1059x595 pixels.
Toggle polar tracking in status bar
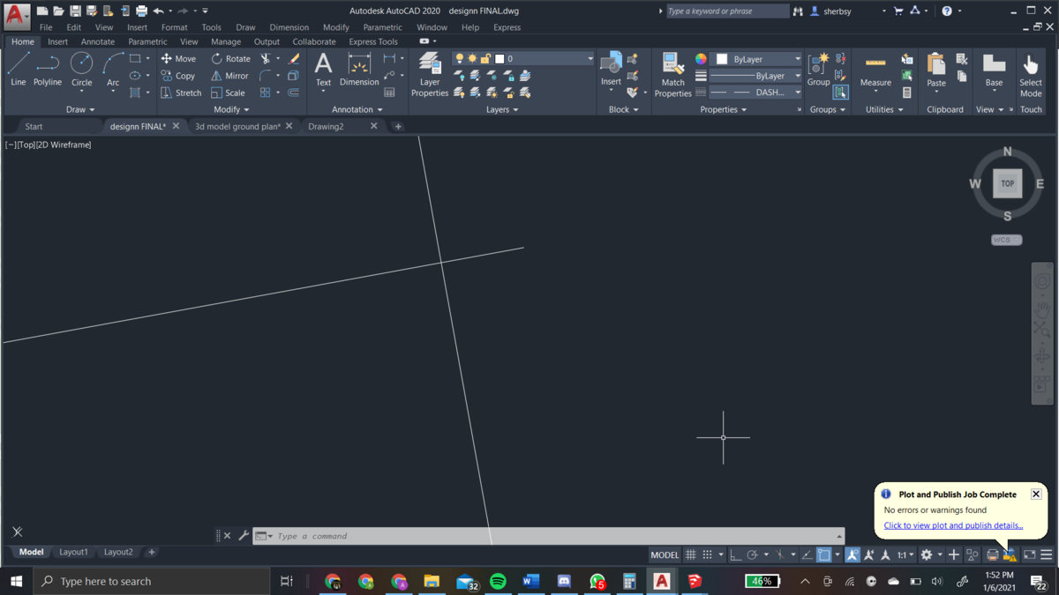point(752,554)
